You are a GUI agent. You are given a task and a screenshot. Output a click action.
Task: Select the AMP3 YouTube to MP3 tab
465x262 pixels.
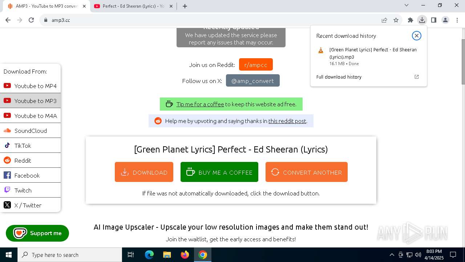[x=47, y=6]
